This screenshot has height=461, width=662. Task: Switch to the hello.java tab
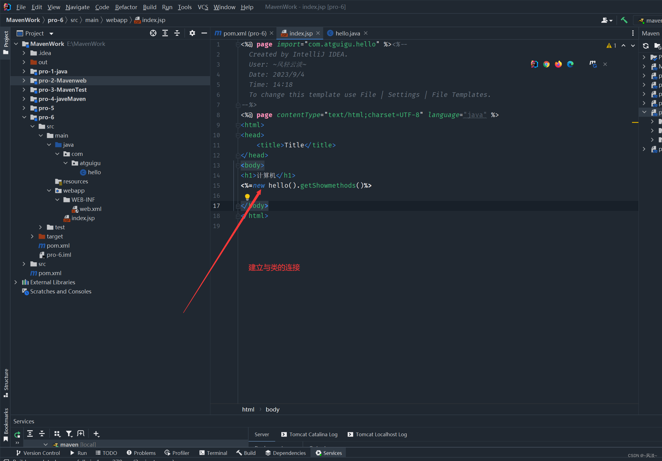(x=347, y=33)
